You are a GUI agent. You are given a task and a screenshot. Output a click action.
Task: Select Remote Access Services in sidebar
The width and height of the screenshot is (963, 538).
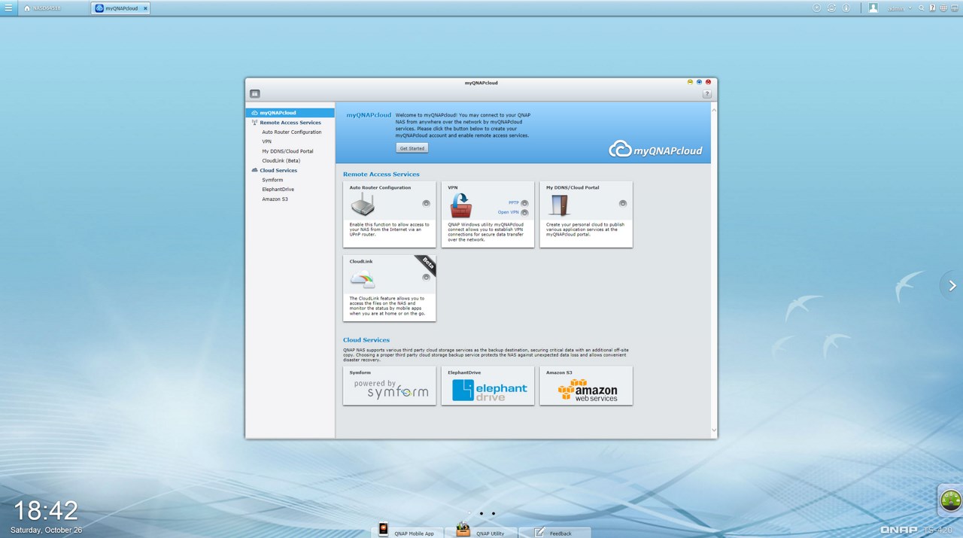pos(290,123)
